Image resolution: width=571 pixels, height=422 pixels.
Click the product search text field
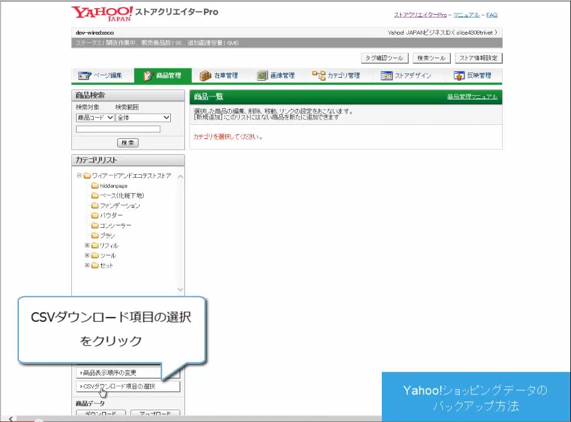118,129
